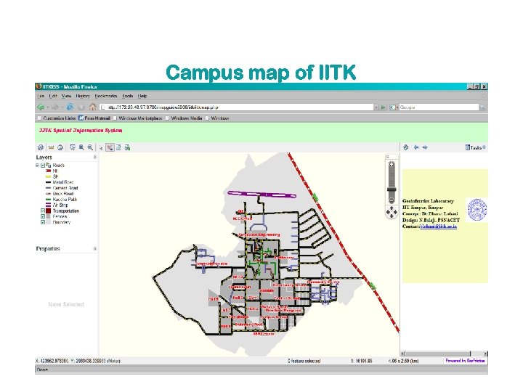Select the Zoom In magnifier tool
The image size is (523, 392).
pyautogui.click(x=81, y=147)
